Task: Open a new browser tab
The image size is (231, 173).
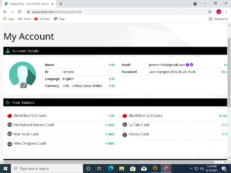Action: click(x=61, y=4)
